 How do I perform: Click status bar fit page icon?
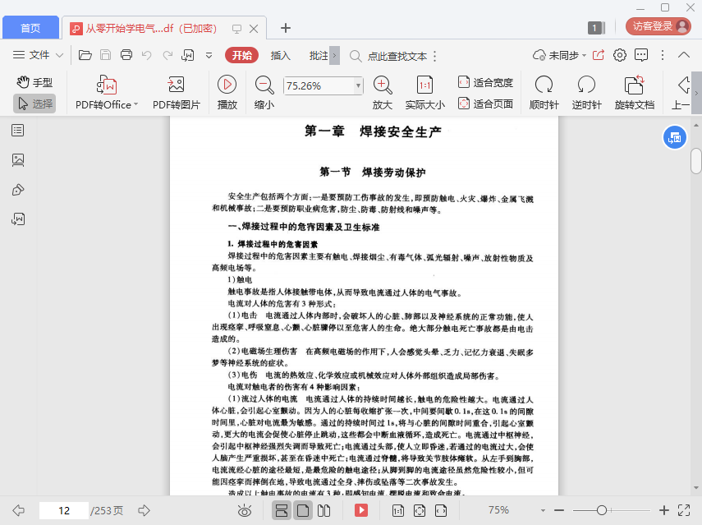tap(420, 510)
